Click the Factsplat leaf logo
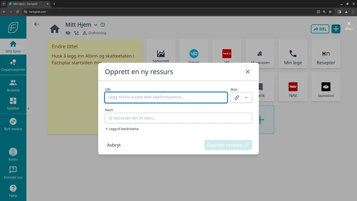This screenshot has width=357, height=201. [13, 27]
